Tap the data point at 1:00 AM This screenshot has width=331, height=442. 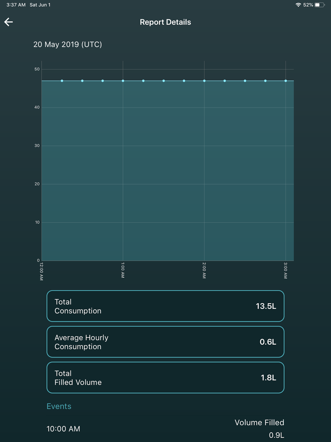click(123, 81)
